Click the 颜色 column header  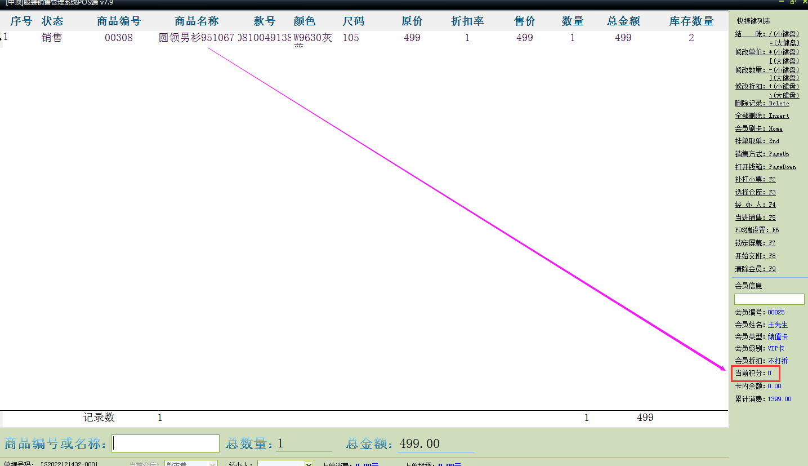[305, 21]
